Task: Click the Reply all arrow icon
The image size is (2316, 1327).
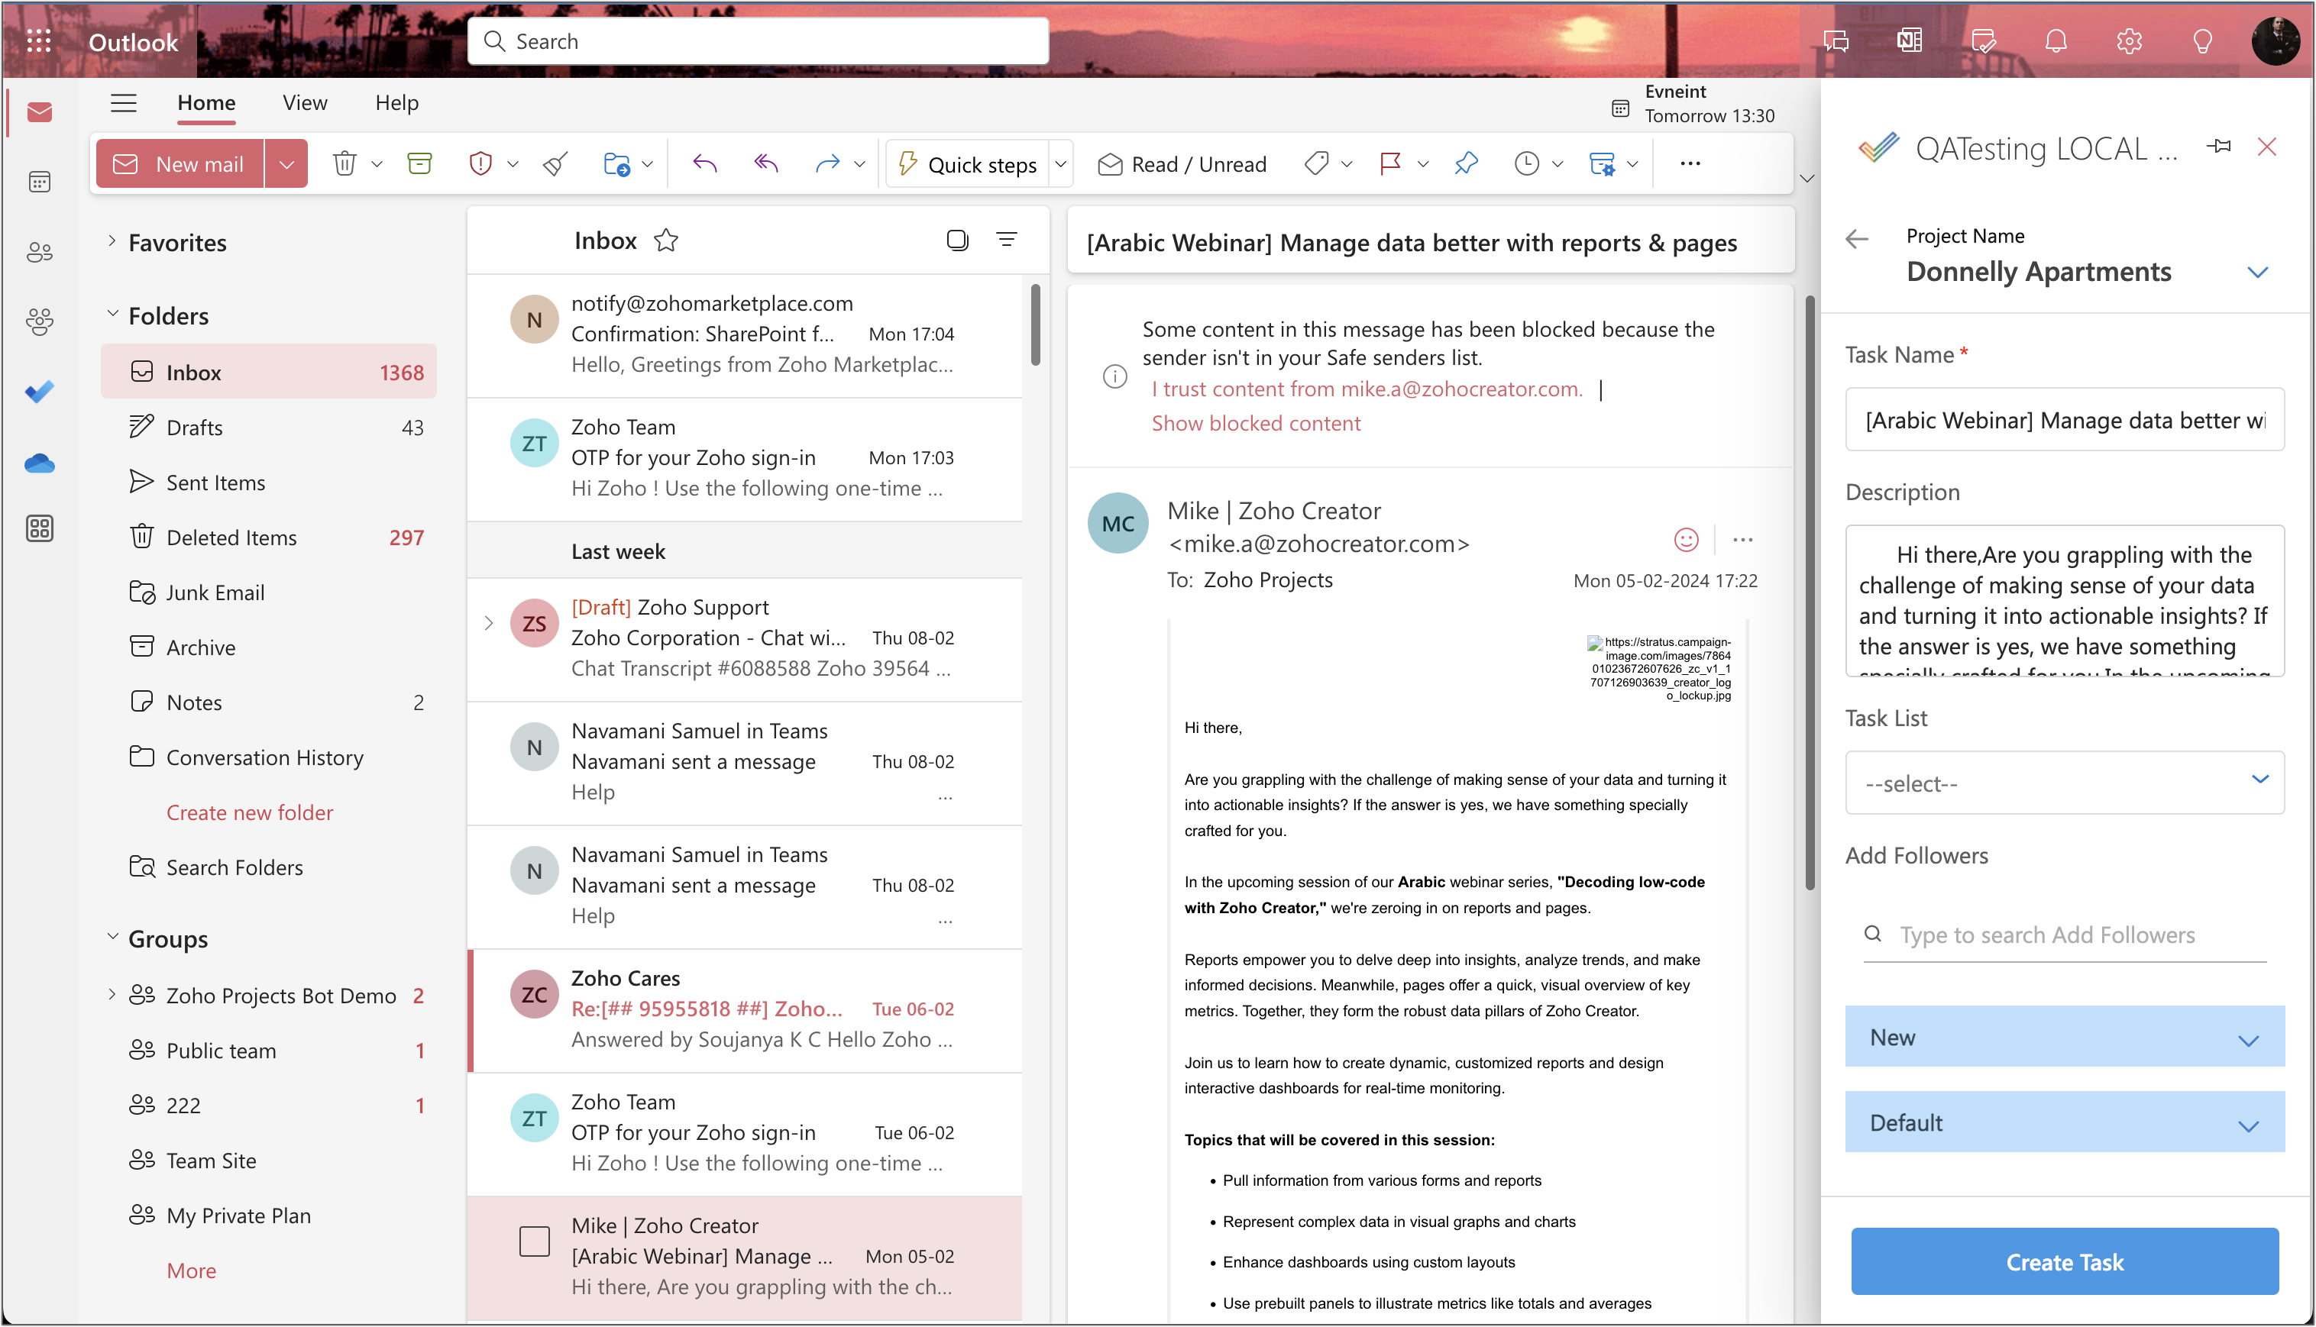Action: coord(765,164)
